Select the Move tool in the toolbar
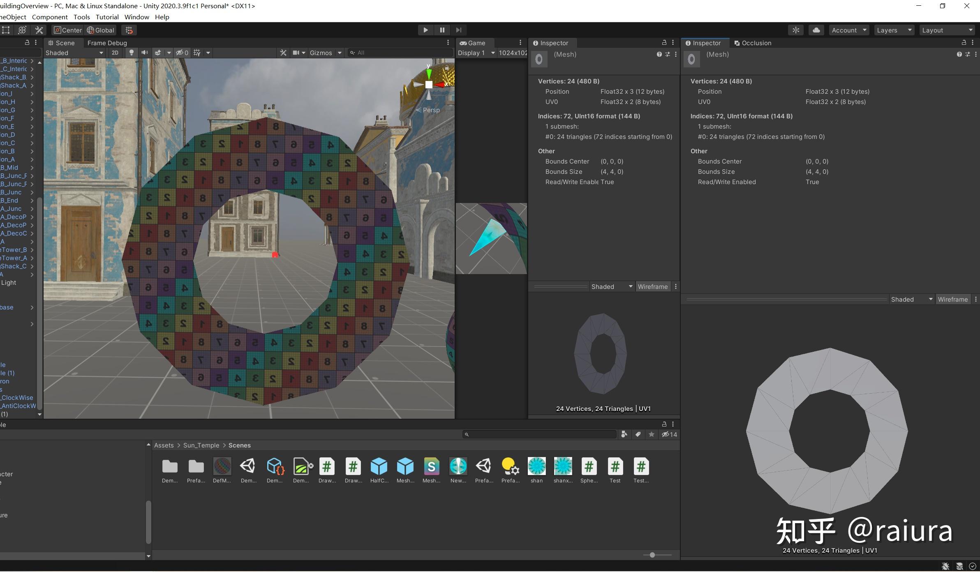The image size is (980, 572). point(22,30)
